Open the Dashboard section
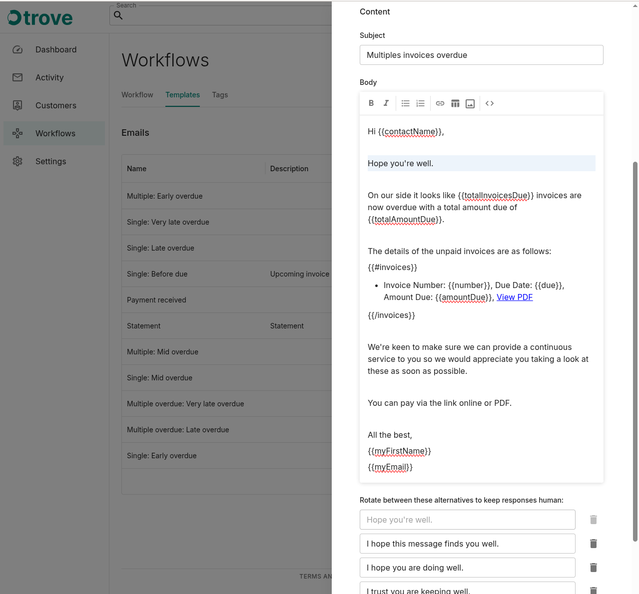Viewport: 639px width, 594px height. click(55, 49)
